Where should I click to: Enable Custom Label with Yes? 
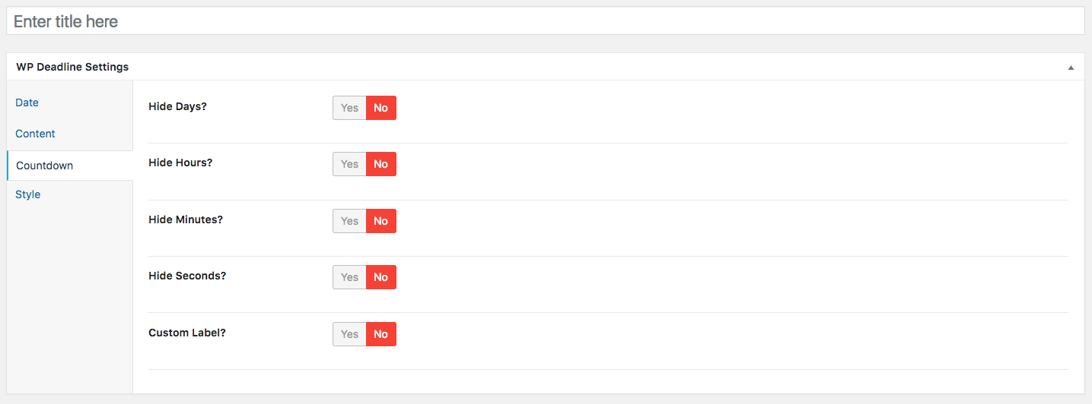[349, 334]
